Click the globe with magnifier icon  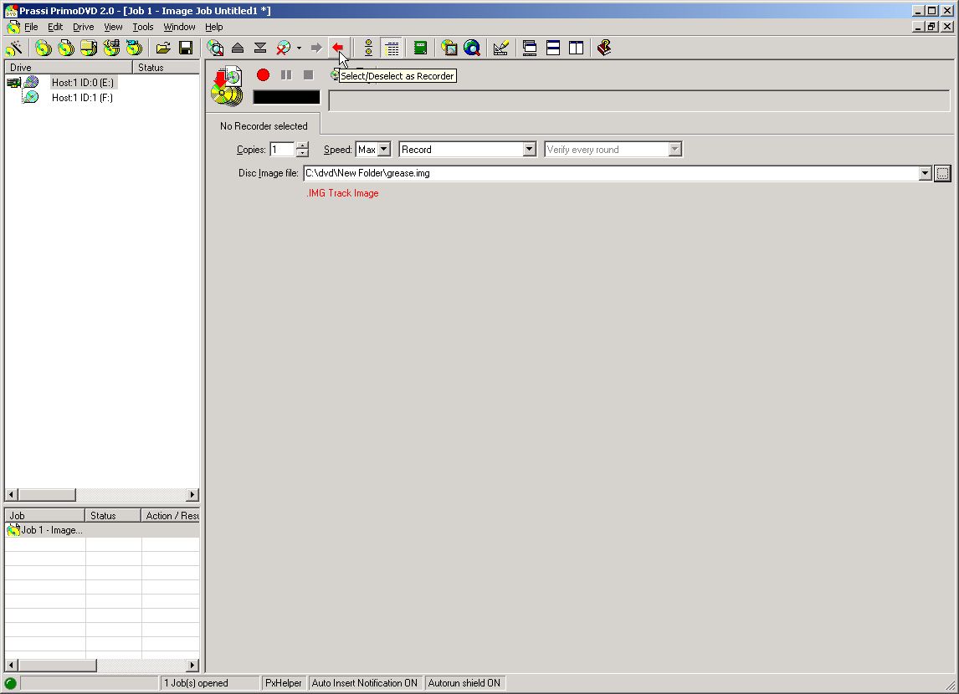tap(471, 48)
